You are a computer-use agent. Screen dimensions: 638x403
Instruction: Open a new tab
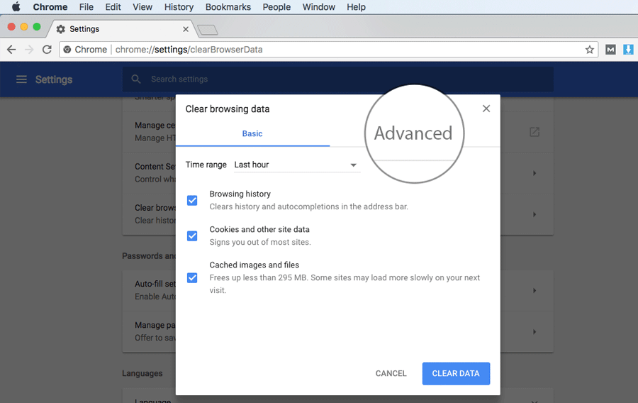point(208,30)
